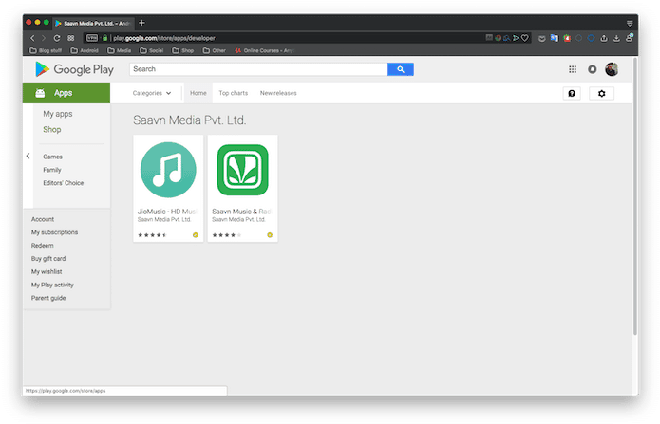Open Online Courses bookmark

(264, 50)
